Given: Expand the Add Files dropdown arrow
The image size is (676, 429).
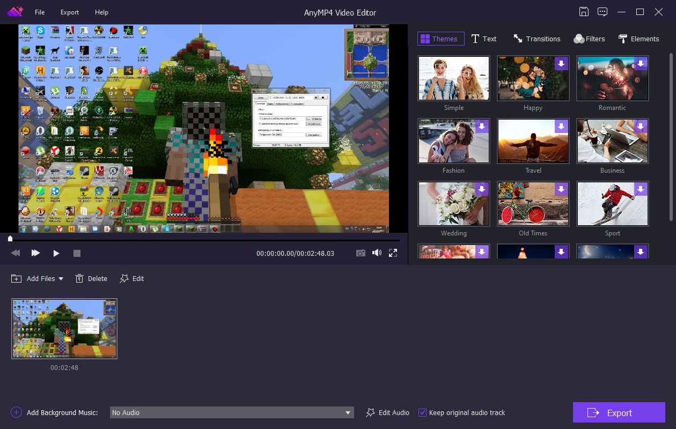Looking at the screenshot, I should 61,279.
